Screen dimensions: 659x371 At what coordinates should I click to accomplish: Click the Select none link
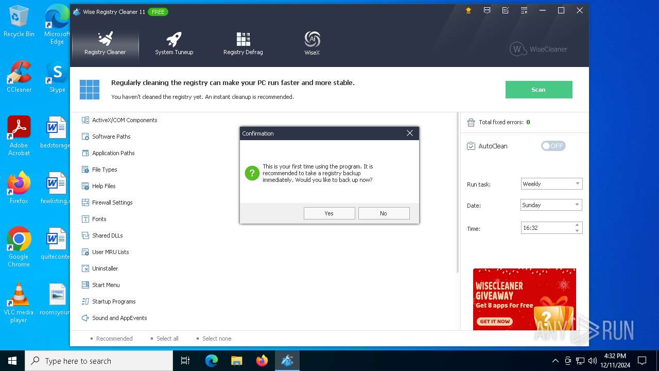(217, 339)
